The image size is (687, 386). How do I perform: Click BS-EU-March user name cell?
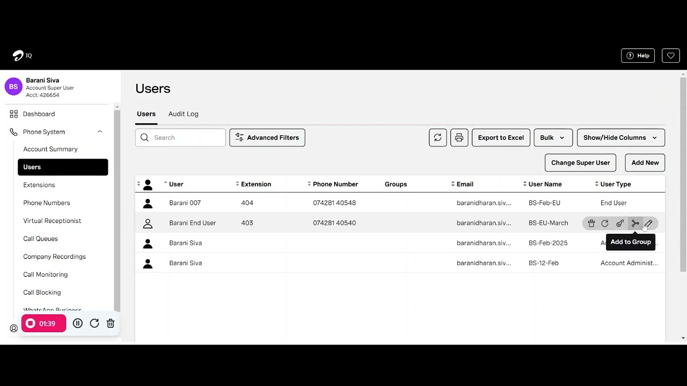[548, 223]
